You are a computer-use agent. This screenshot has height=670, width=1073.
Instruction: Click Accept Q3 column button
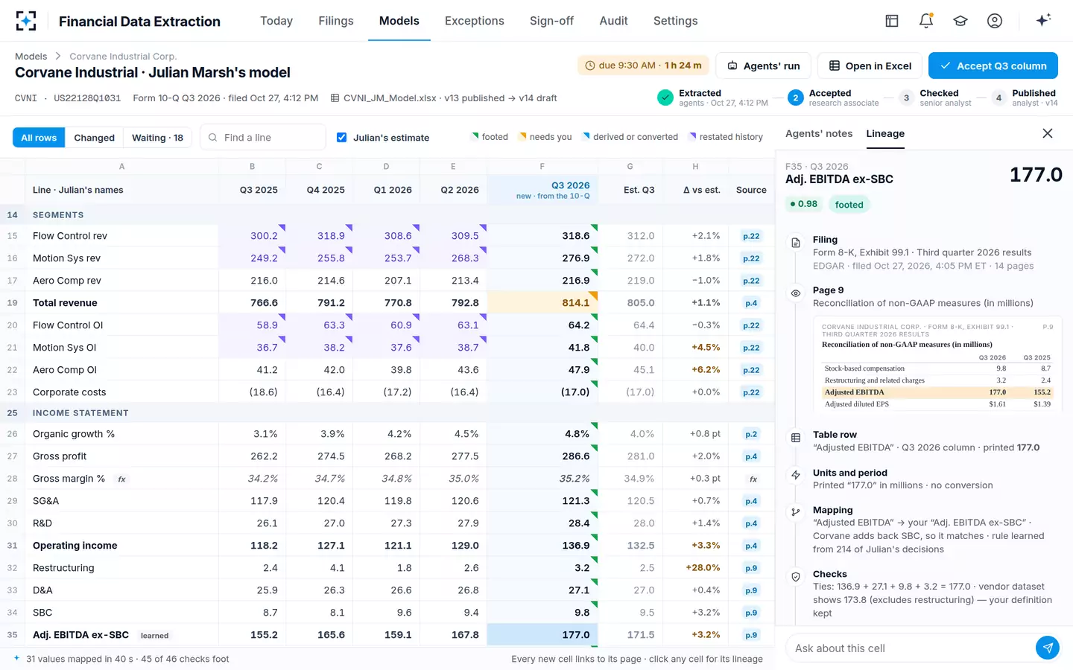(x=993, y=66)
